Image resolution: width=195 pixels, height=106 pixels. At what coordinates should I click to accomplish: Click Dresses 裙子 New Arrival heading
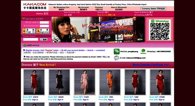click(39, 65)
